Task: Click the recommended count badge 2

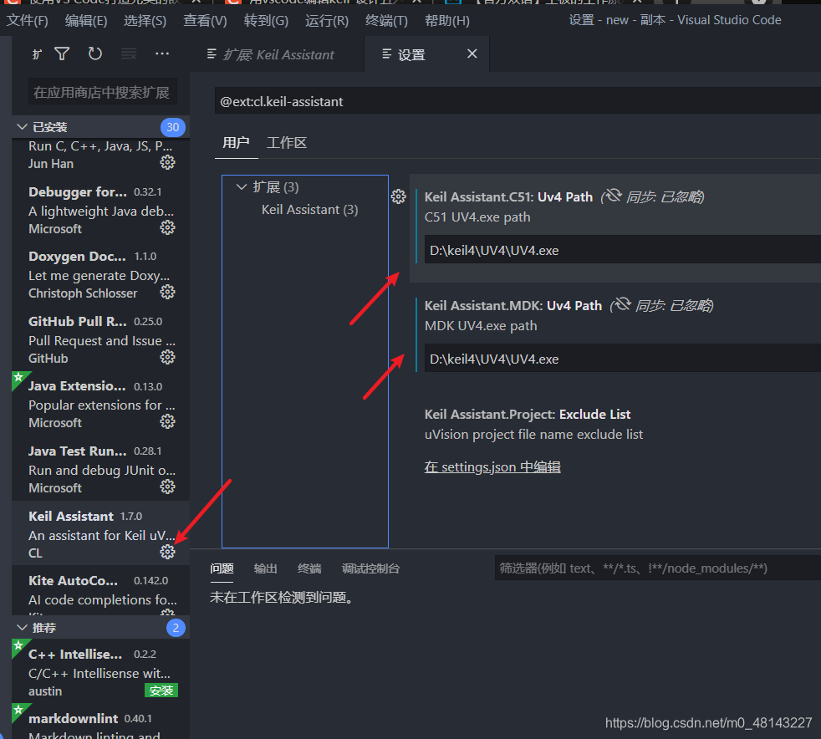Action: 176,628
